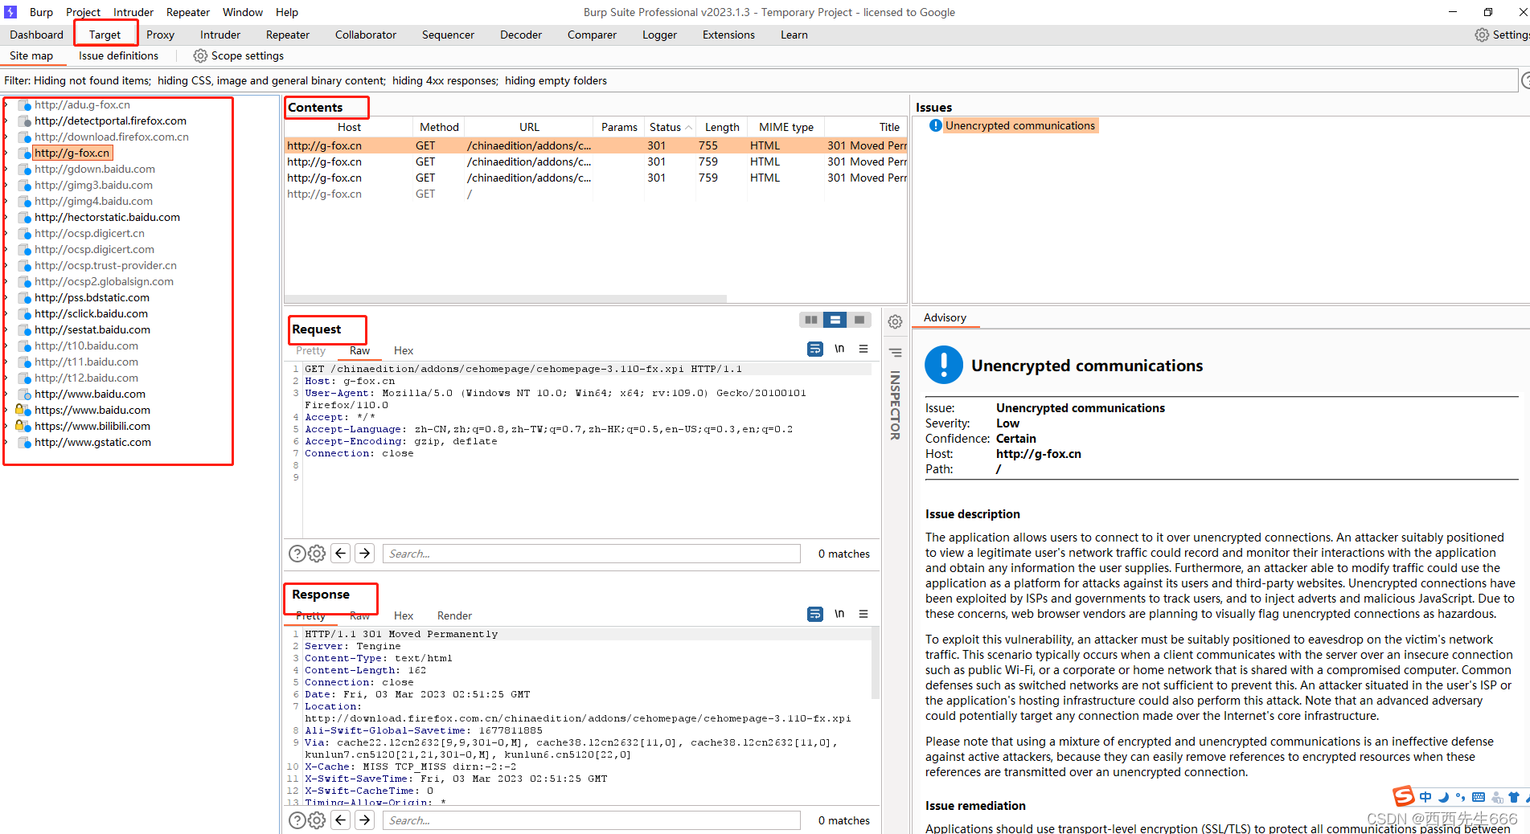Image resolution: width=1530 pixels, height=834 pixels.
Task: Toggle word wrap in Request editor
Action: pos(815,349)
